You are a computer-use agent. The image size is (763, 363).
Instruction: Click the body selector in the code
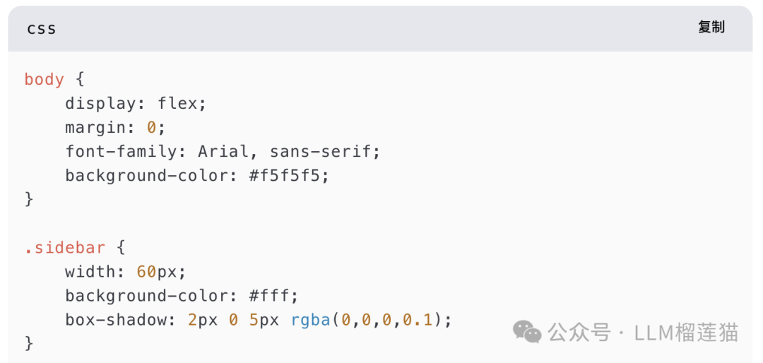pos(44,79)
